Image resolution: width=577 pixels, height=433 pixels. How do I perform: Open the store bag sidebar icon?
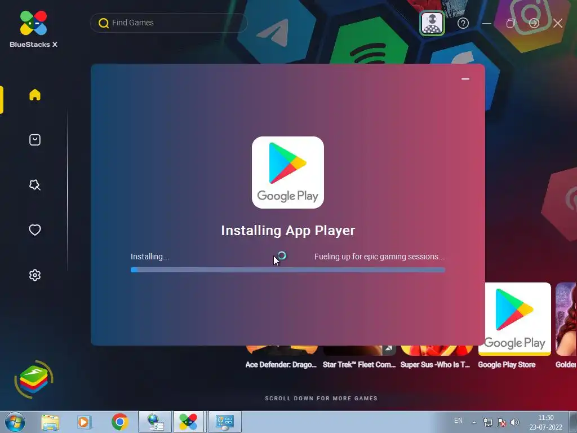tap(35, 140)
